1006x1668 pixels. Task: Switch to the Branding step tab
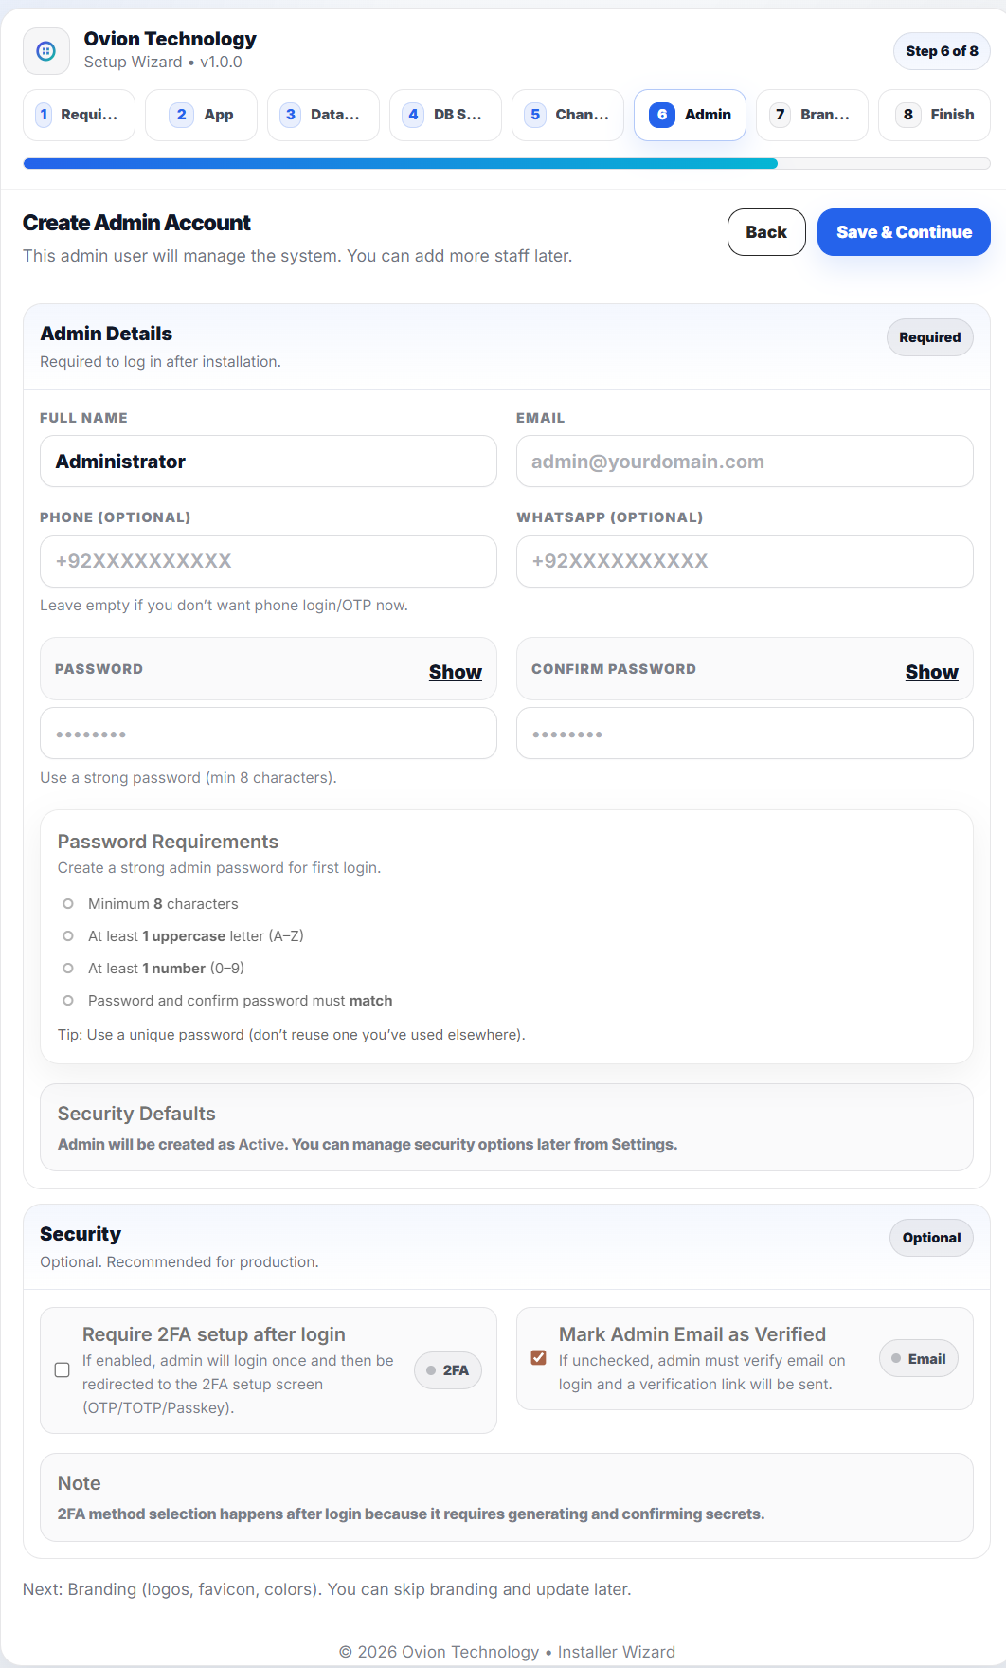pos(812,114)
